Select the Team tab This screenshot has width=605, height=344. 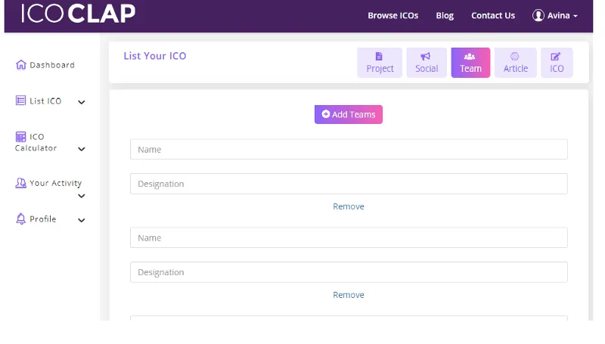(470, 63)
